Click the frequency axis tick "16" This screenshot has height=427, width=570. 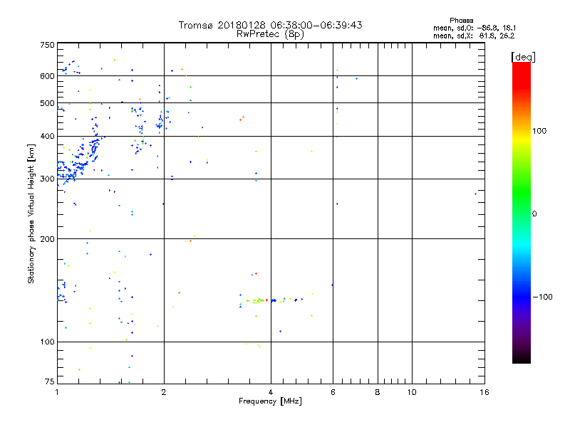[484, 392]
